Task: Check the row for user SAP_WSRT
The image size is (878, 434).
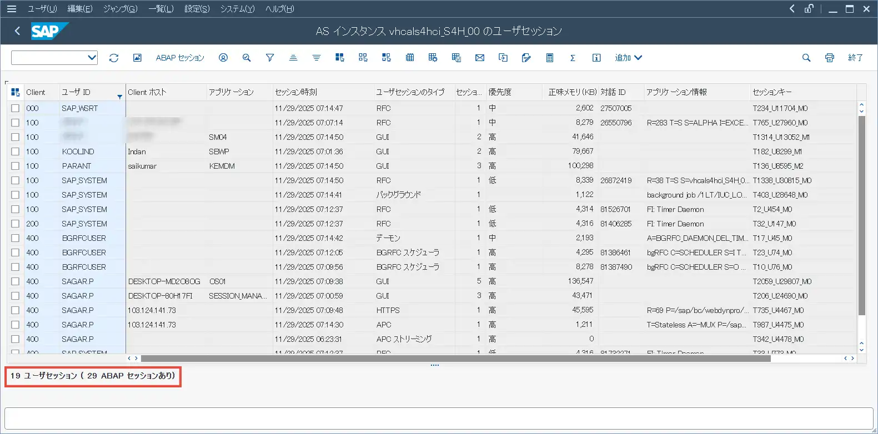Action: tap(16, 108)
